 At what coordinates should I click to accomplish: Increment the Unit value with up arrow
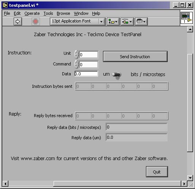(76, 52)
